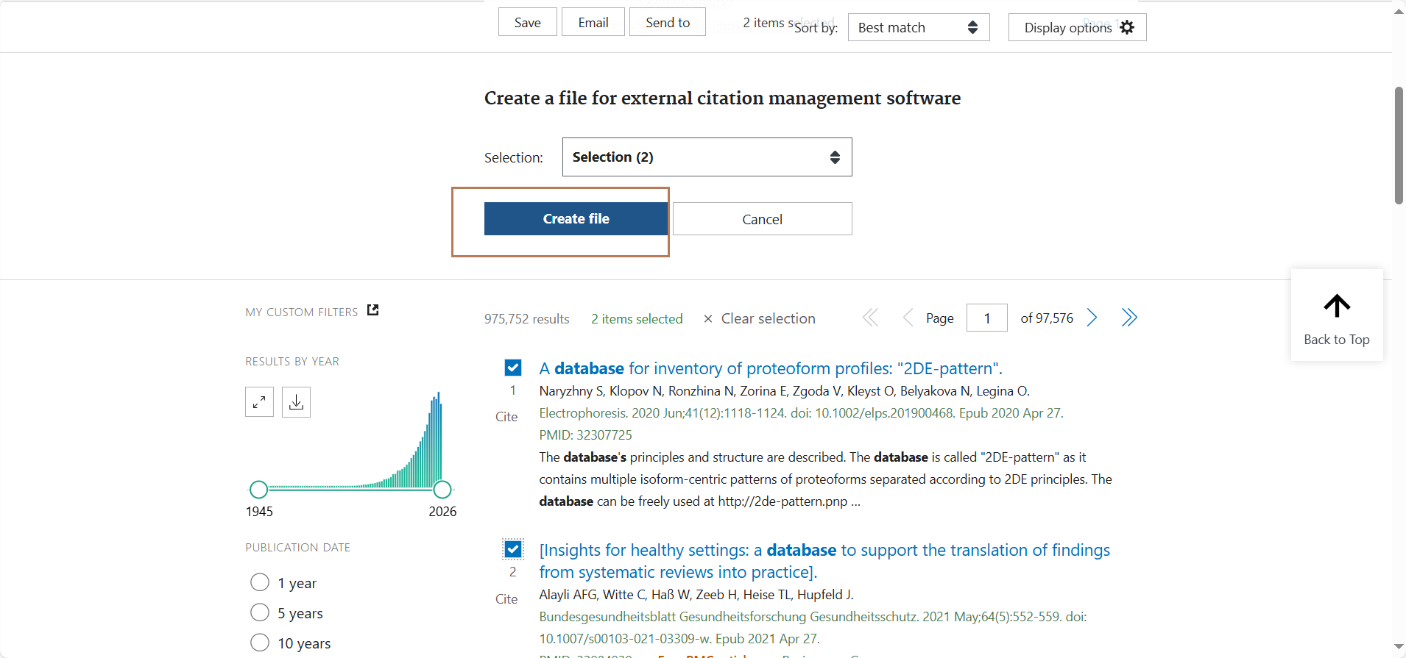Viewport: 1406px width, 658px height.
Task: Jump to the last results page
Action: (1129, 318)
